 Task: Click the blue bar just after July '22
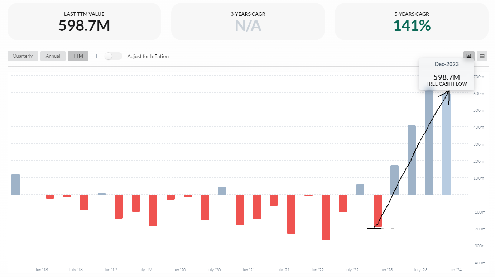point(360,190)
